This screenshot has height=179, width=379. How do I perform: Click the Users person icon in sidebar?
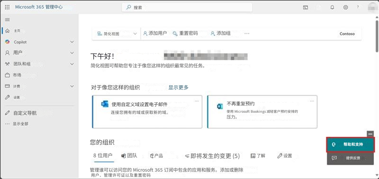coord(7,53)
